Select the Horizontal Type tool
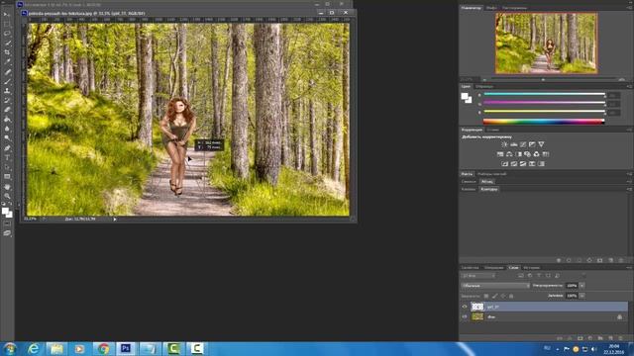The height and width of the screenshot is (356, 634). coord(7,158)
